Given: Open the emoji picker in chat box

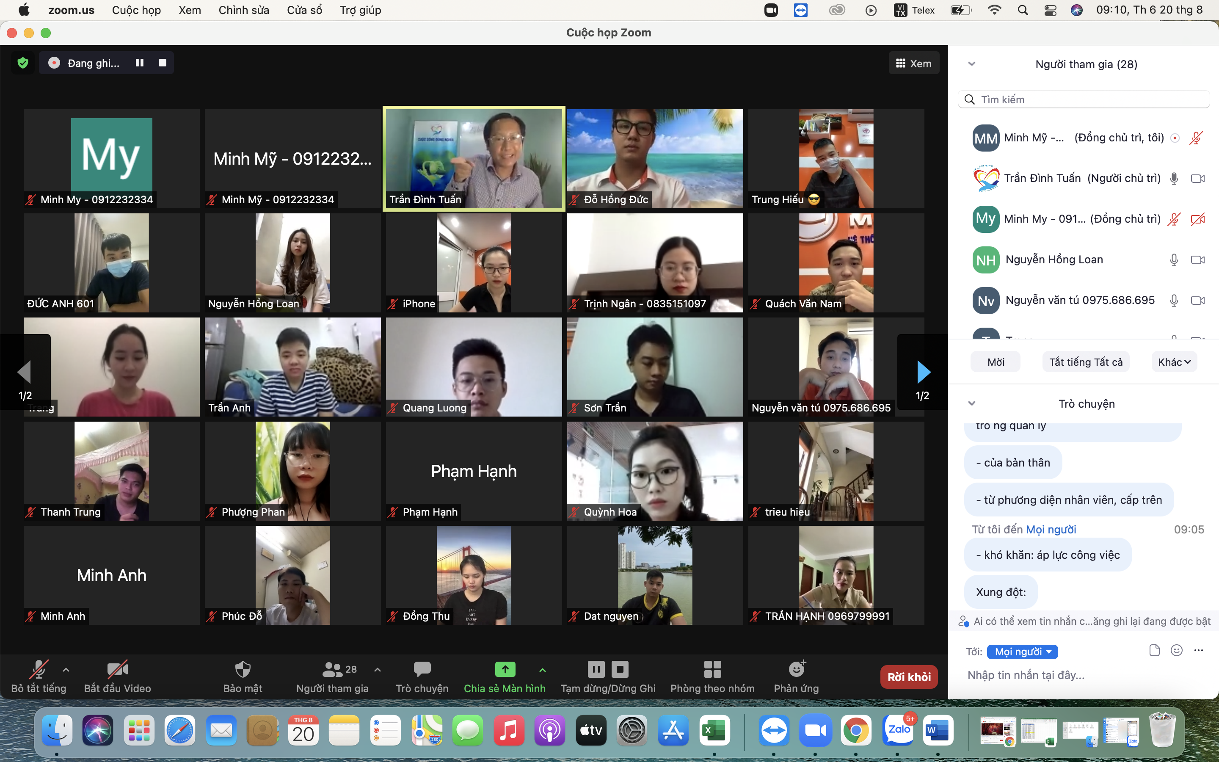Looking at the screenshot, I should [x=1177, y=651].
